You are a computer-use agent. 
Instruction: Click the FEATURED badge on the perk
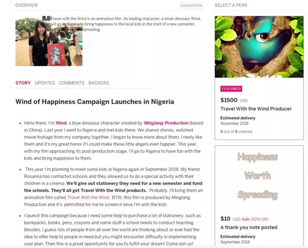231,89
